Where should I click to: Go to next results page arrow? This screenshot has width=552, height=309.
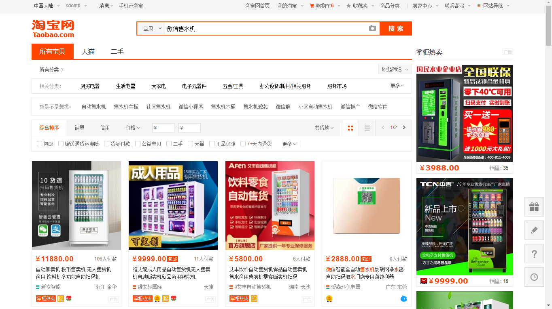click(404, 128)
